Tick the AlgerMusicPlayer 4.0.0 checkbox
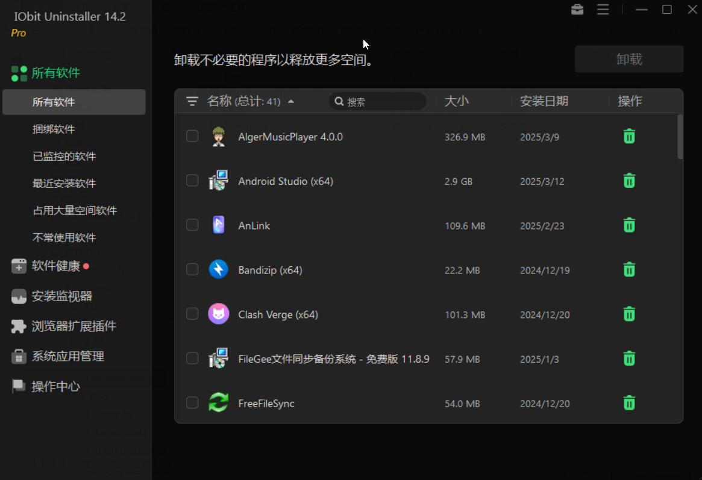The image size is (702, 480). (x=192, y=136)
